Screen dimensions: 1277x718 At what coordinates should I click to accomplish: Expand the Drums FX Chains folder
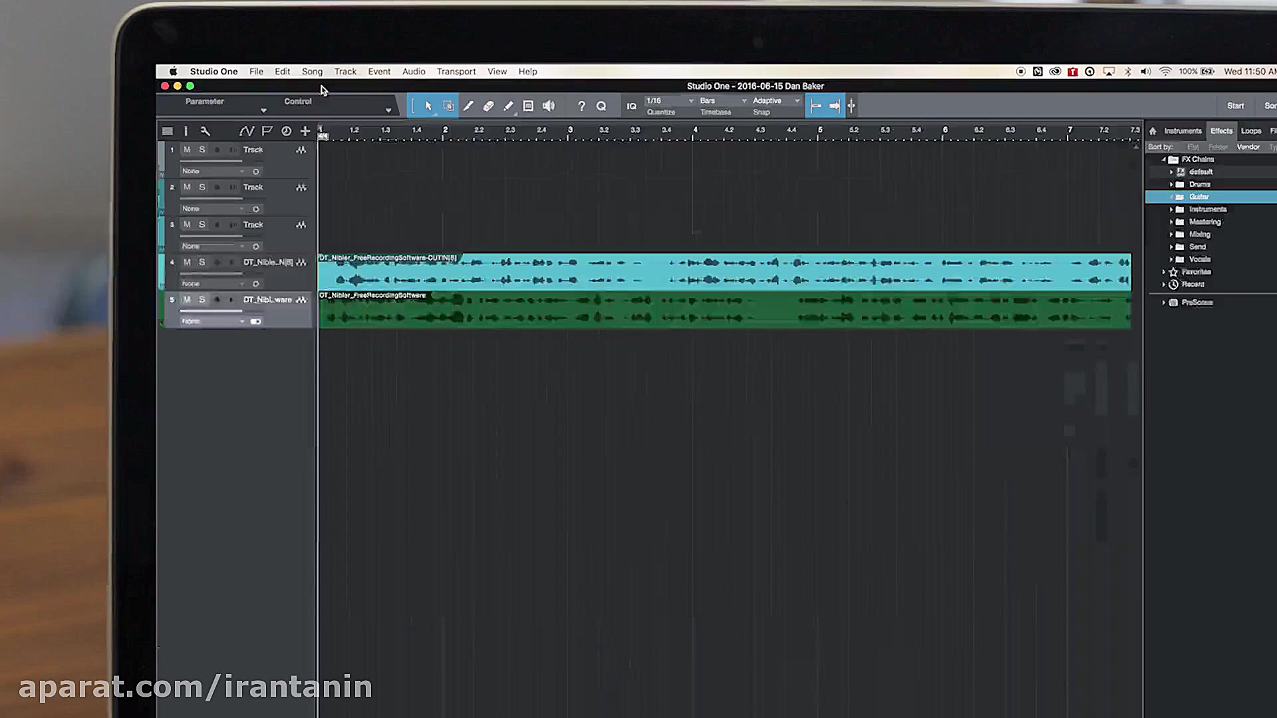1171,184
